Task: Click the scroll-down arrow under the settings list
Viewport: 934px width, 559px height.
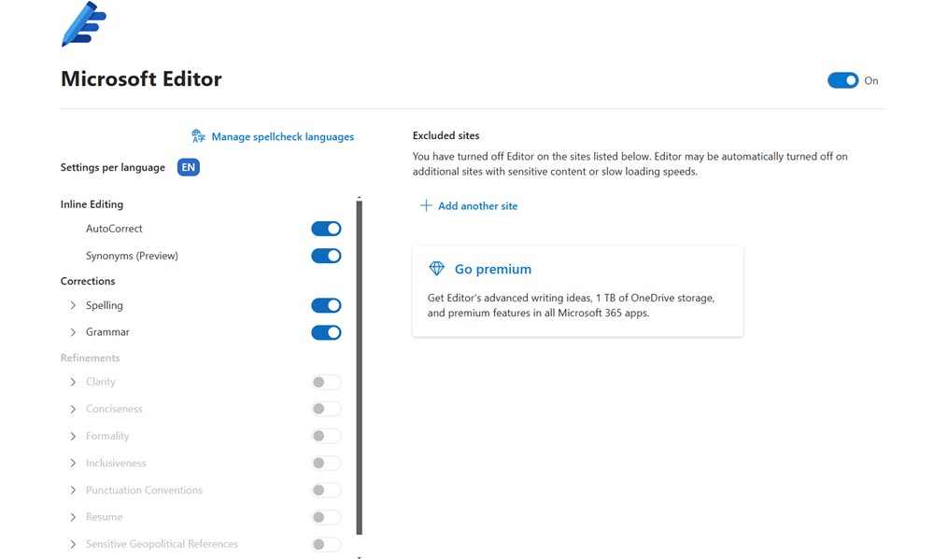Action: 360,556
